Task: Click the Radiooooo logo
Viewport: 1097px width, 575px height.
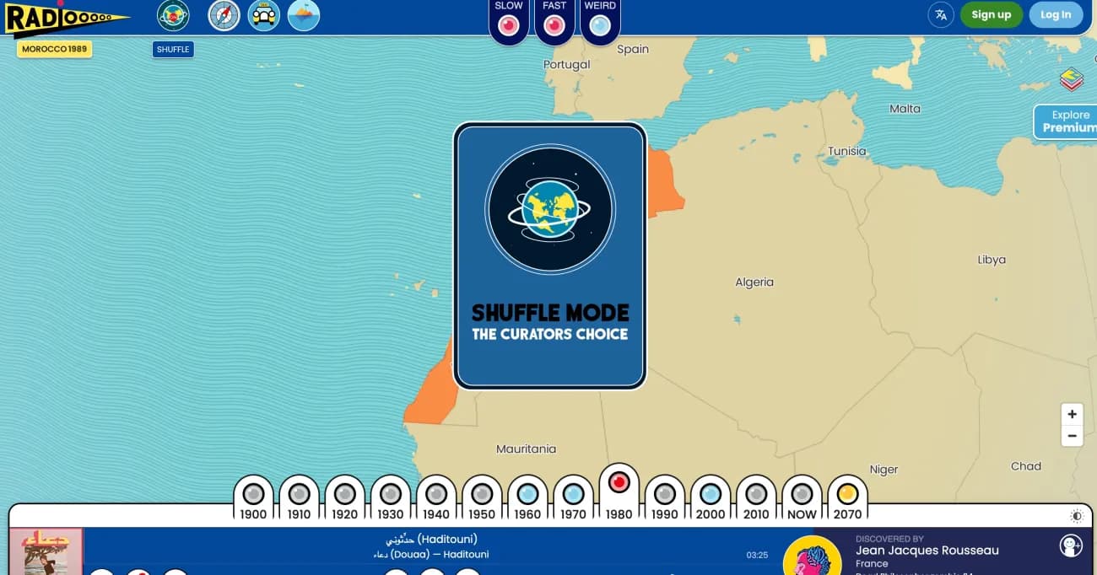Action: point(66,19)
